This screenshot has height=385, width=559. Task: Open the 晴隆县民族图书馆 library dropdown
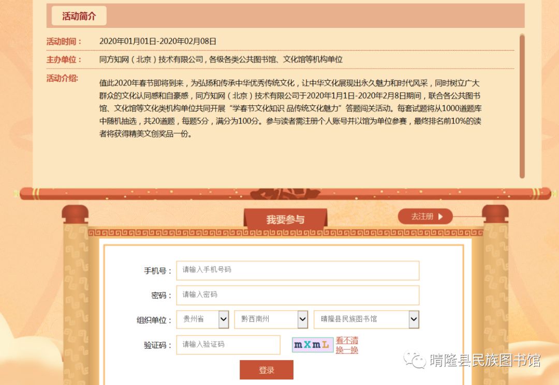click(366, 319)
